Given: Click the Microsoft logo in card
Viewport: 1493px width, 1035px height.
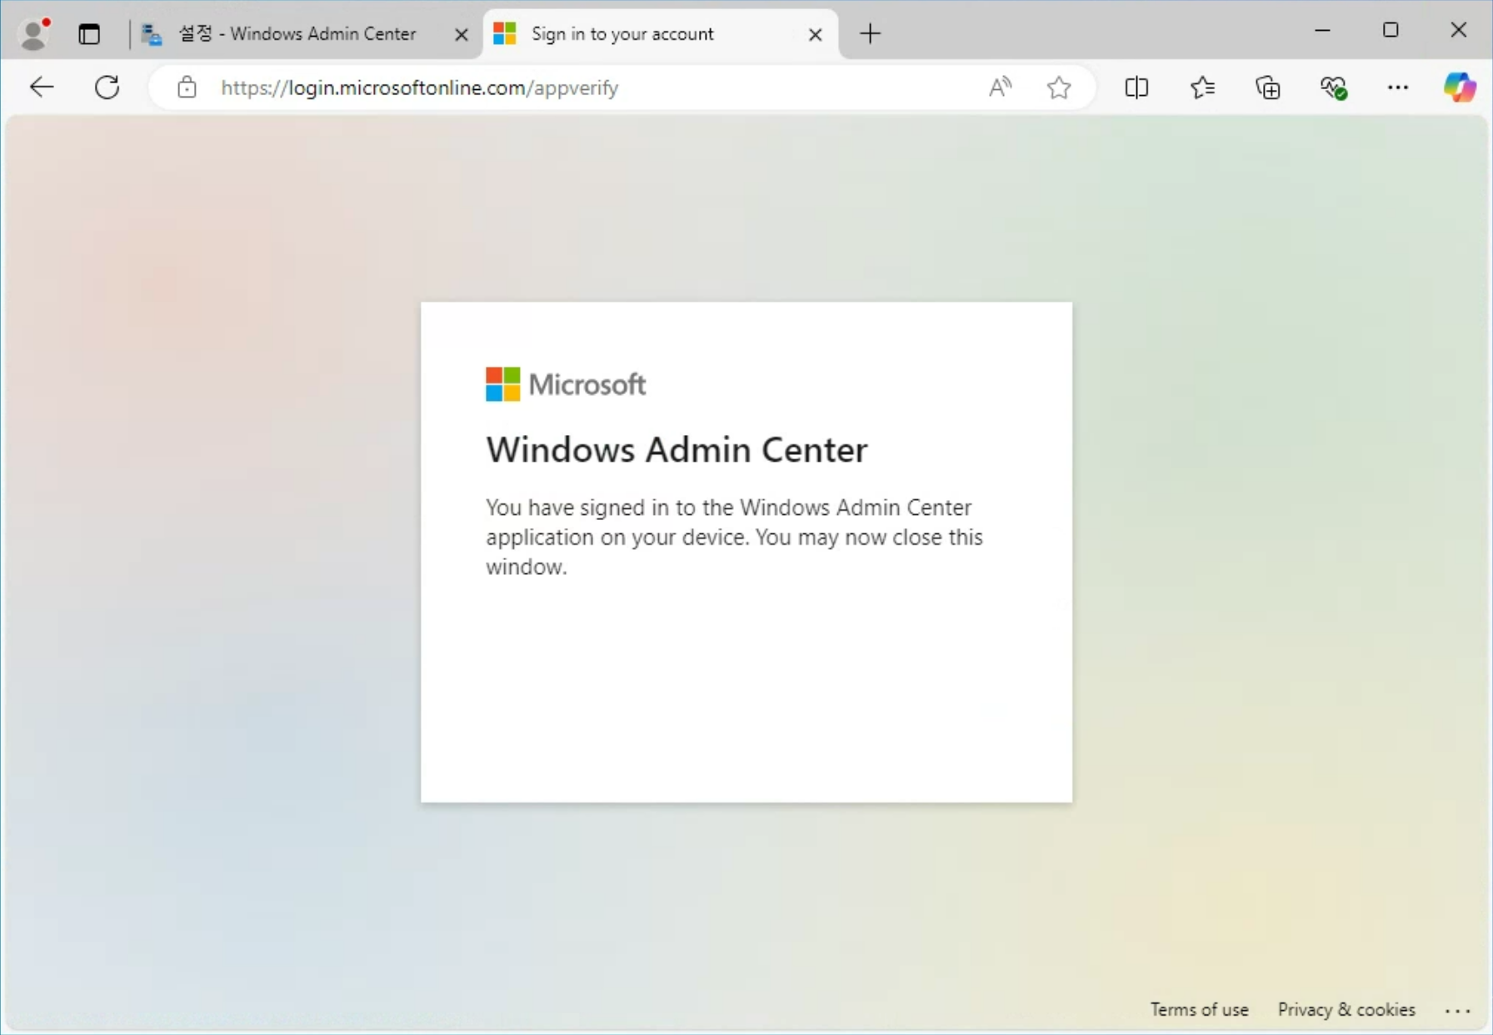Looking at the screenshot, I should pos(566,384).
